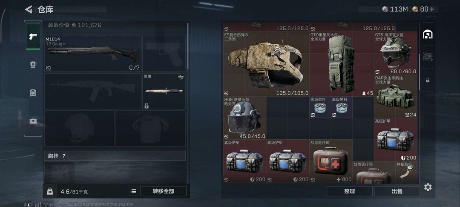Click the 转移全部 transfer all button
Viewport: 460px width, 207px height.
(x=164, y=192)
